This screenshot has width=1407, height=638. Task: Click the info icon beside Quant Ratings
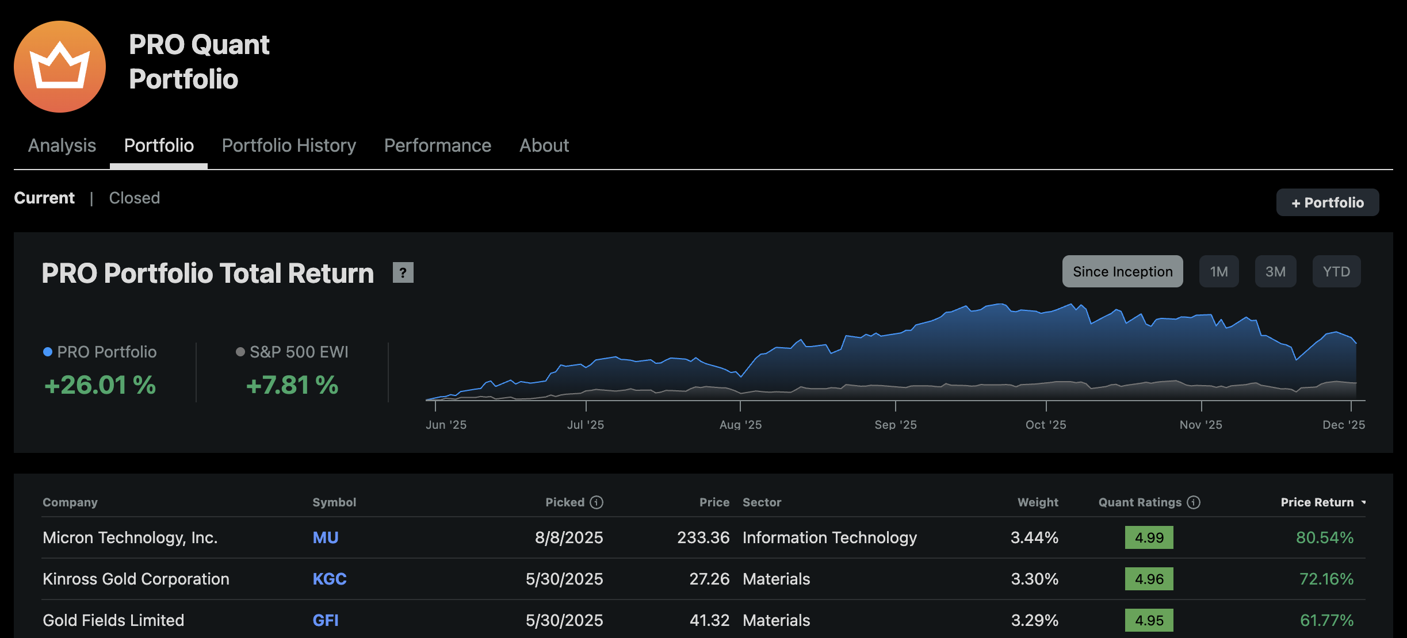pos(1194,502)
